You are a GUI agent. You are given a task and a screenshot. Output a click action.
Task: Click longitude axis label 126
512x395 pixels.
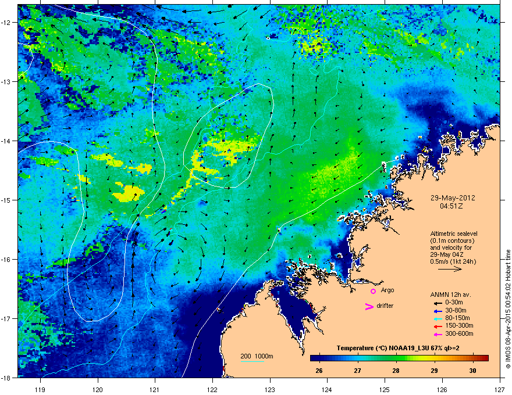(x=442, y=390)
